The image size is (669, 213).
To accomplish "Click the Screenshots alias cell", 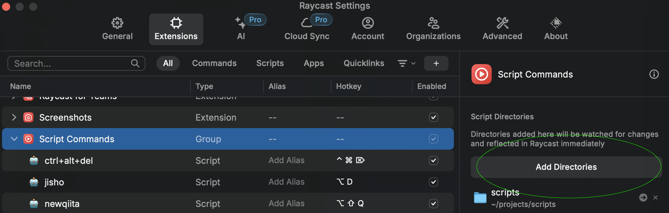I will (273, 118).
